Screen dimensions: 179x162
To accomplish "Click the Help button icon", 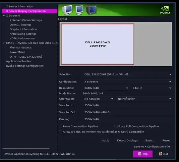I will coord(140,154).
